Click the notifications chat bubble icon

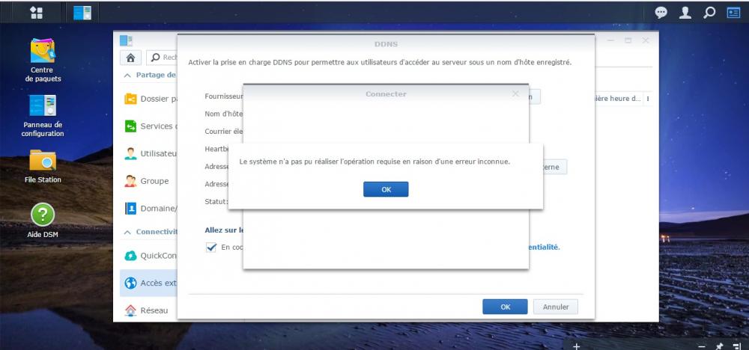click(x=661, y=13)
